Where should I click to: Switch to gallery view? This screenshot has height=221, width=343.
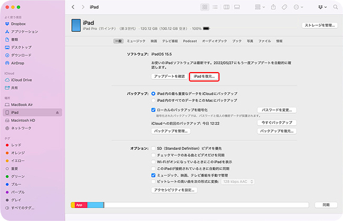tap(237, 7)
